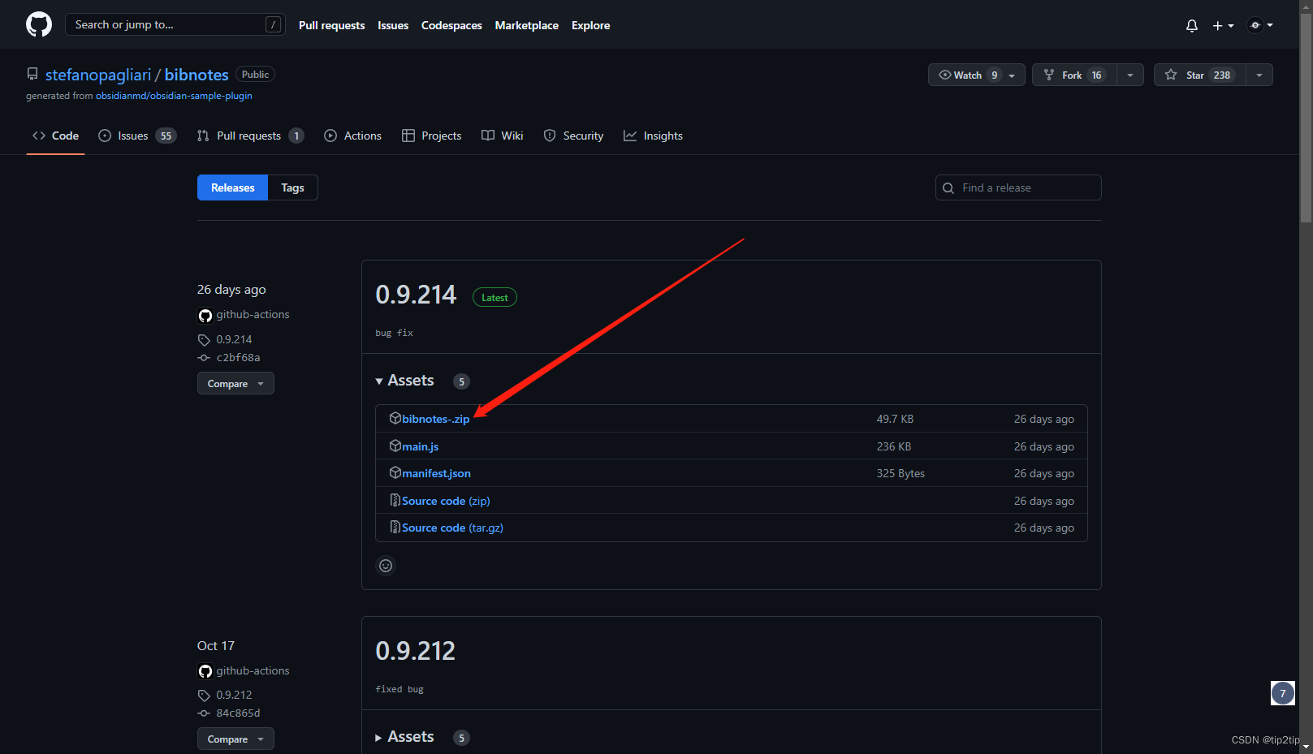
Task: Open Pull requests in the top navigation
Action: point(331,25)
